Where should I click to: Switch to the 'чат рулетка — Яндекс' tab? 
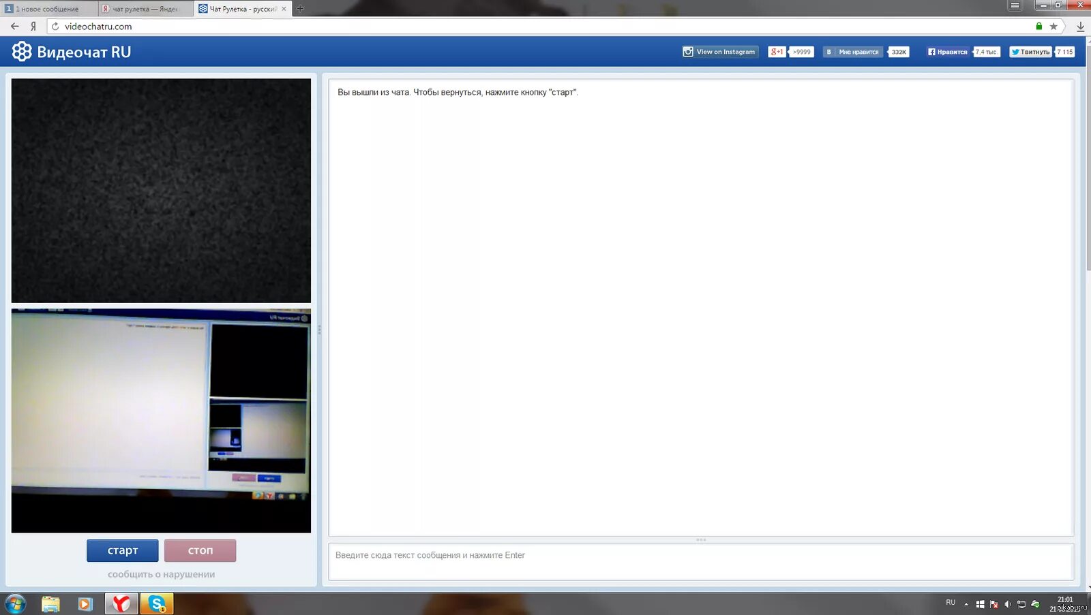point(145,9)
